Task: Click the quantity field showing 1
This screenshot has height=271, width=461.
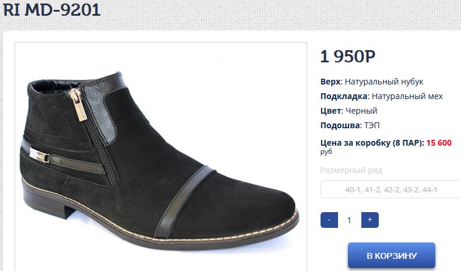Action: click(x=349, y=220)
